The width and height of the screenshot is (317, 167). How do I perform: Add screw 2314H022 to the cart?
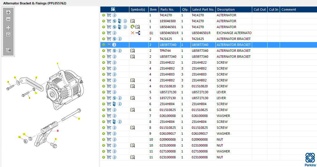click(x=109, y=62)
